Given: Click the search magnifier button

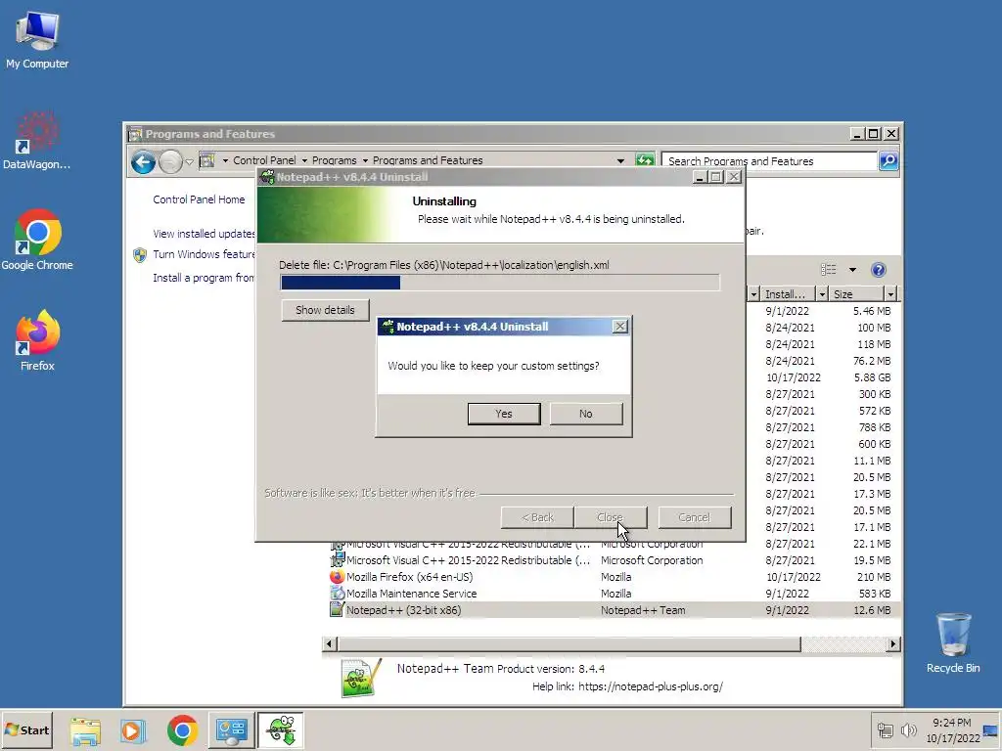Looking at the screenshot, I should [x=888, y=161].
